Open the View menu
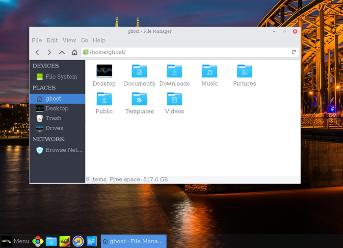Viewport: 343px width, 248px height. [69, 41]
